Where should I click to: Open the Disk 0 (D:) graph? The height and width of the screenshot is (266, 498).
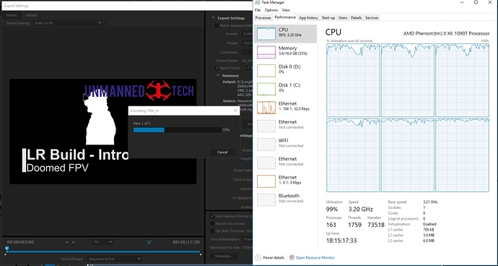(266, 71)
